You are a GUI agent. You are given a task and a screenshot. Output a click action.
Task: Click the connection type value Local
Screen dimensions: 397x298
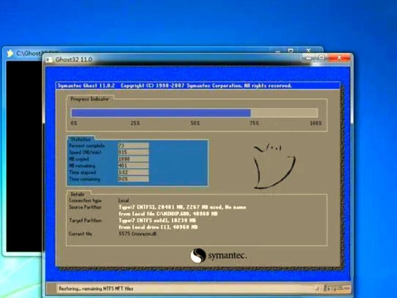124,201
